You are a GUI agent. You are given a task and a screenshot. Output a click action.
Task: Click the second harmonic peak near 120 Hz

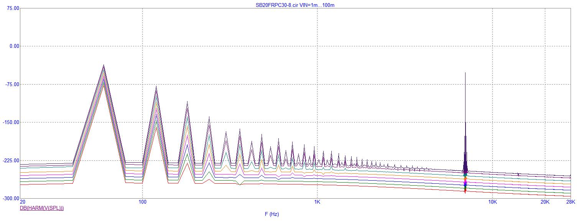click(x=156, y=87)
